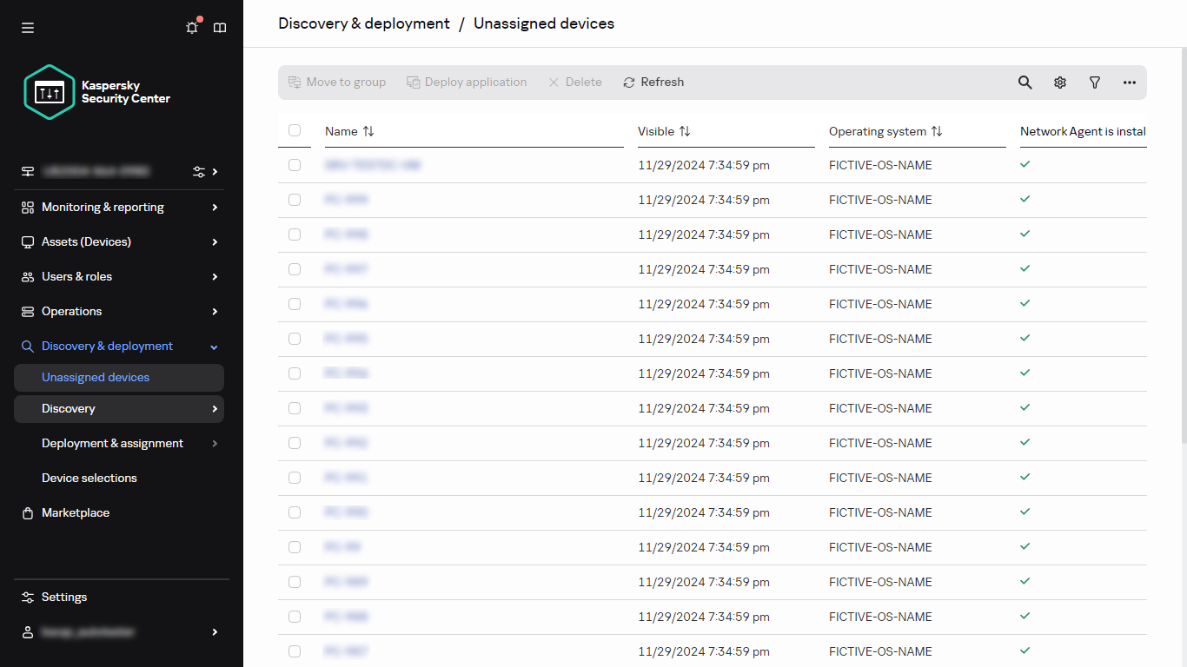Click the Refresh button in the toolbar
1187x667 pixels.
pos(653,82)
